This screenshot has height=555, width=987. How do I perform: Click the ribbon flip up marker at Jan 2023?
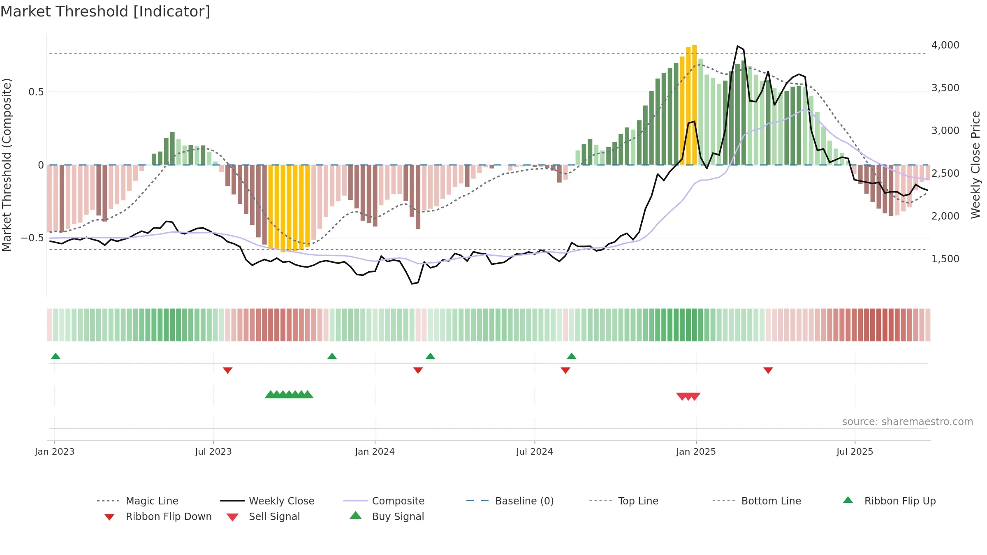click(x=56, y=356)
